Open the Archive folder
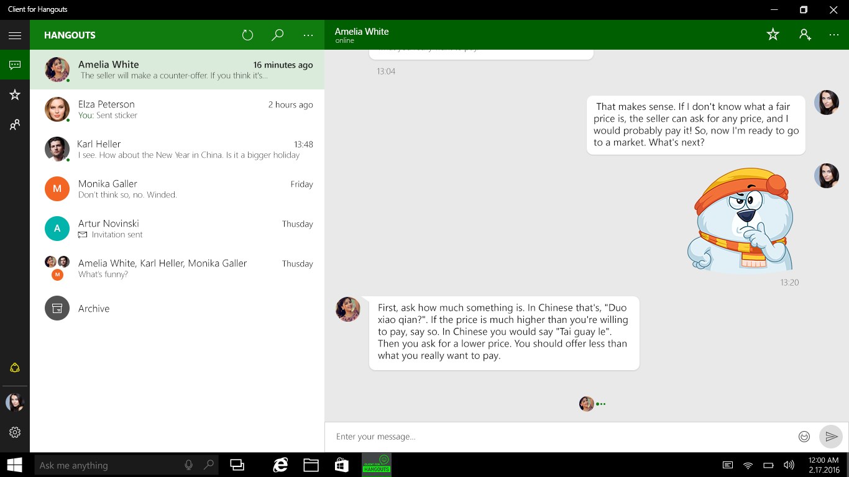Viewport: 849px width, 477px height. click(177, 308)
